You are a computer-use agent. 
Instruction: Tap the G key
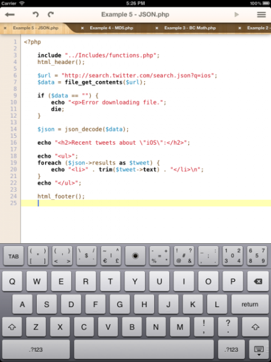[120, 304]
